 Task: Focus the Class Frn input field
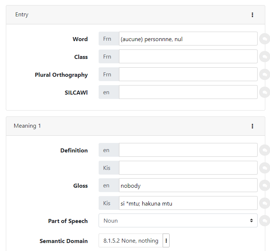point(188,56)
